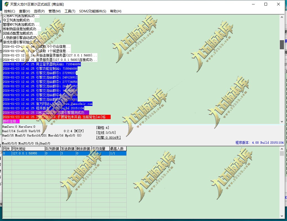Screen dimensions: 287x221
Task: Click the log panel scrollbar thumb
Action: 282,45
